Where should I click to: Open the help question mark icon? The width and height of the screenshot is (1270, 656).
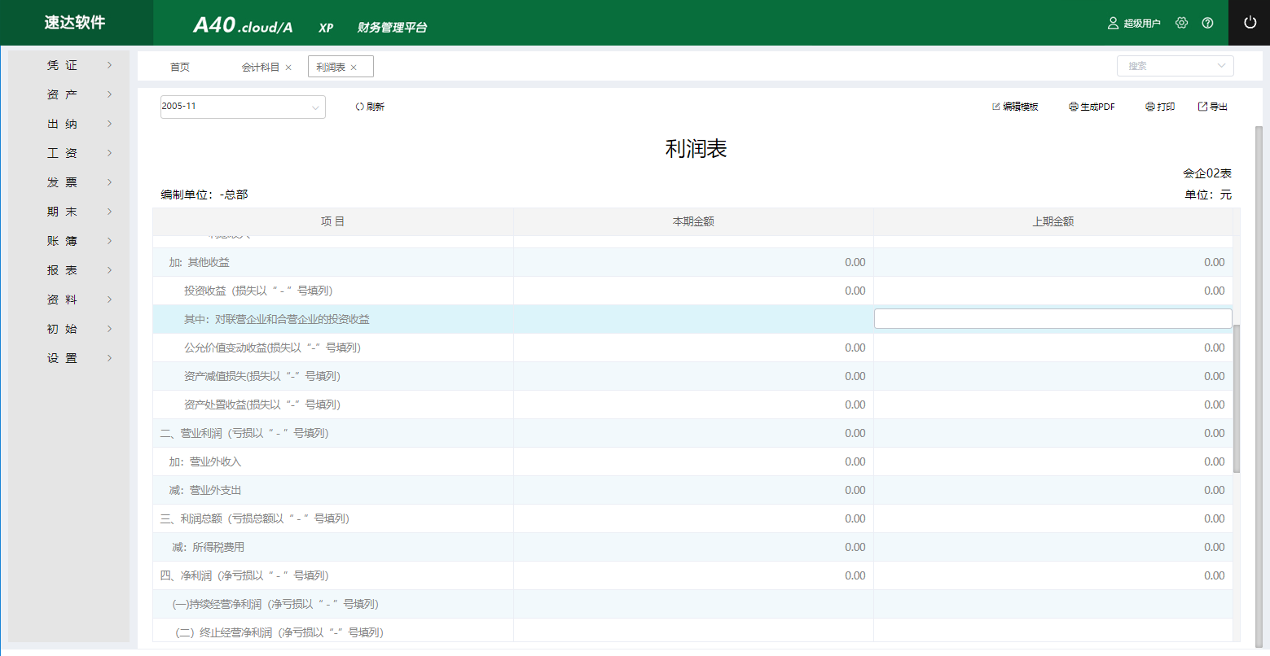point(1207,23)
